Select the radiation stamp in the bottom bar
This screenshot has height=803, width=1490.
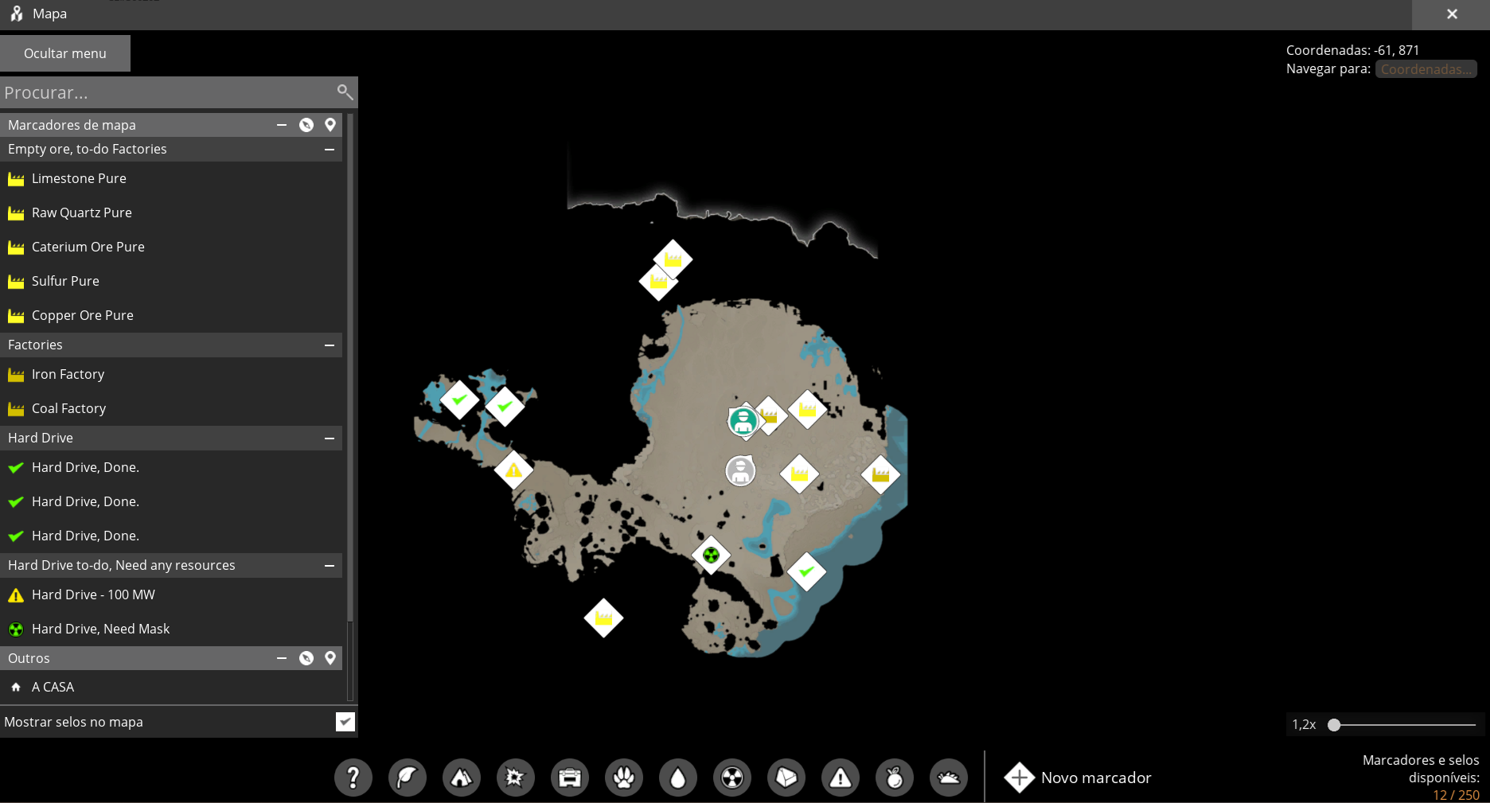tap(732, 778)
